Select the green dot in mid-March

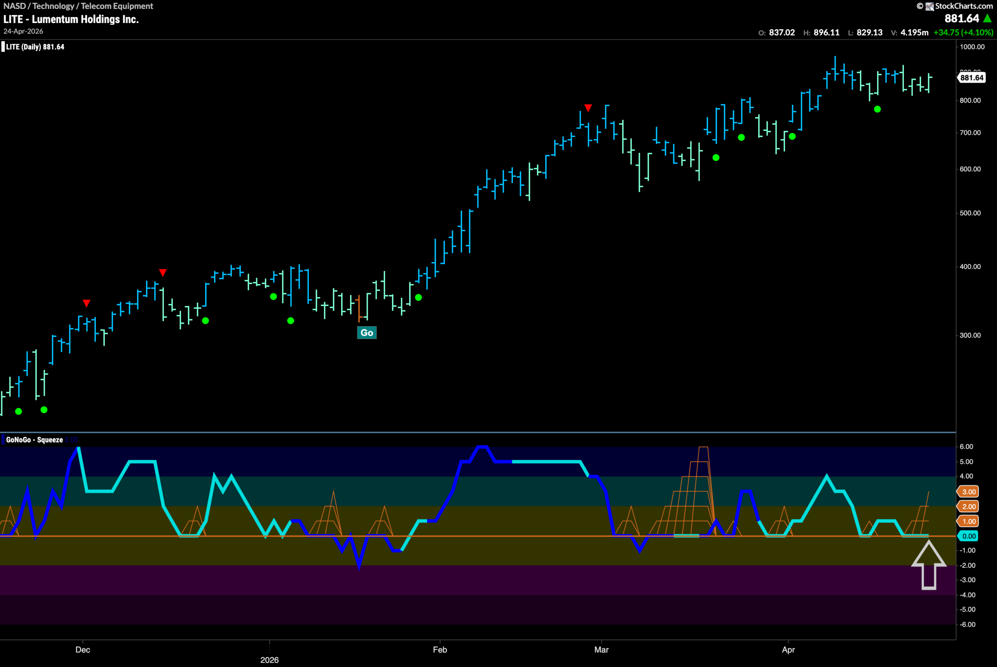716,158
